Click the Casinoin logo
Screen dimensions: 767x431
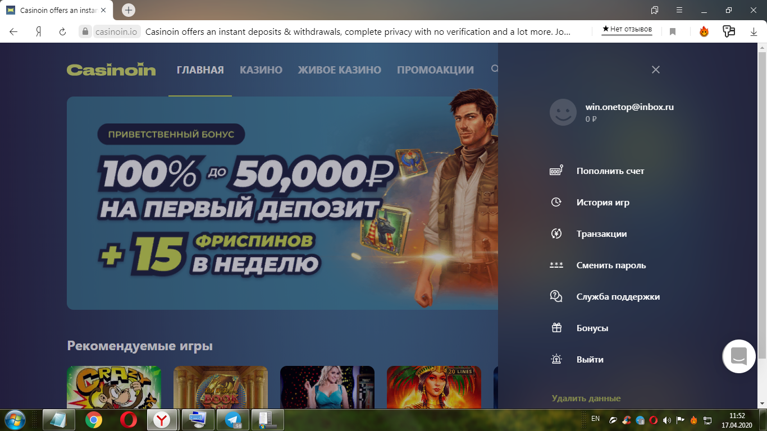[111, 70]
